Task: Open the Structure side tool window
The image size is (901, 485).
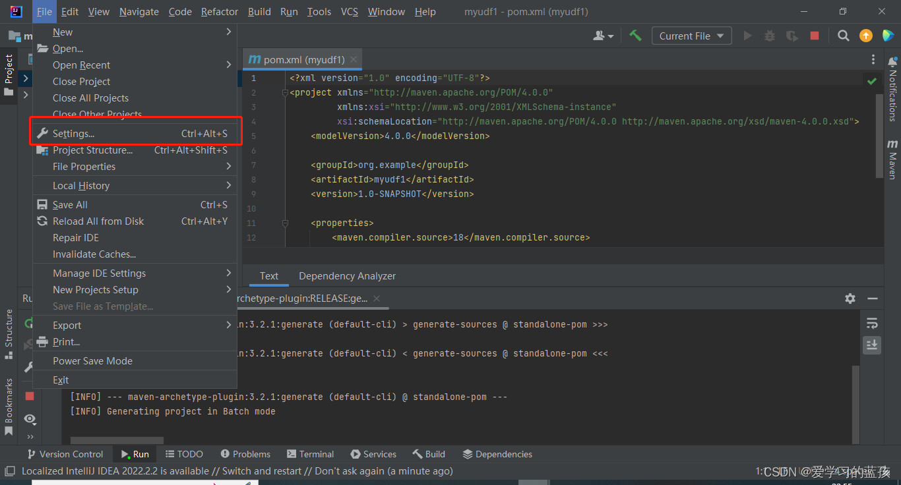Action: coord(9,334)
